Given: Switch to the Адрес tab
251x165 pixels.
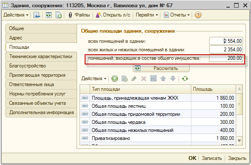Looking at the screenshot, I should [x=41, y=38].
